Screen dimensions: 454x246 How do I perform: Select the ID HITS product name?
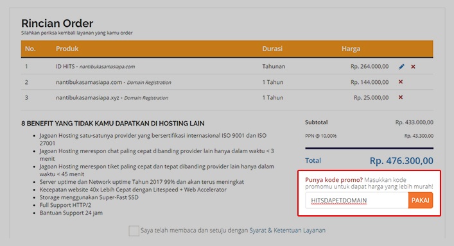pos(65,67)
